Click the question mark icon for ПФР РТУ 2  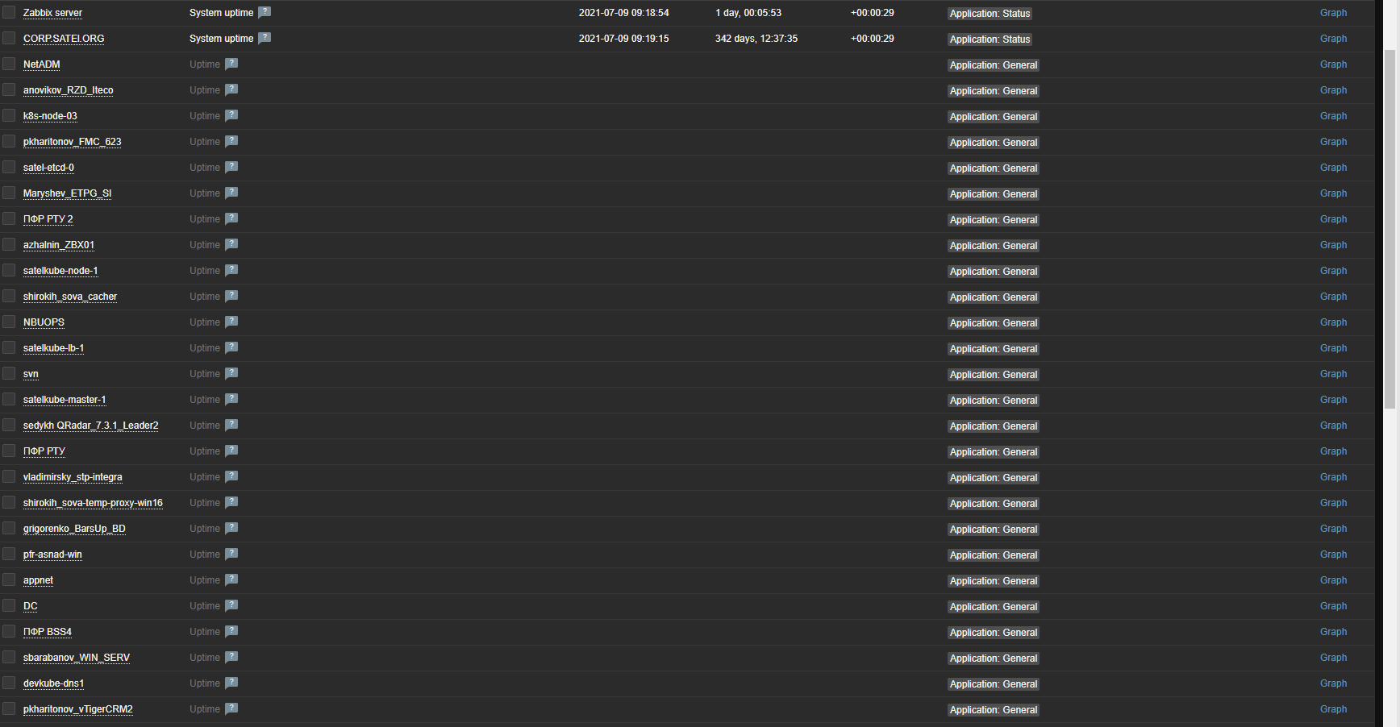231,218
